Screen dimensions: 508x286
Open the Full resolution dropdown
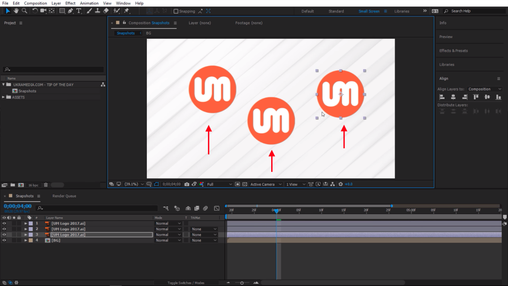coord(219,184)
